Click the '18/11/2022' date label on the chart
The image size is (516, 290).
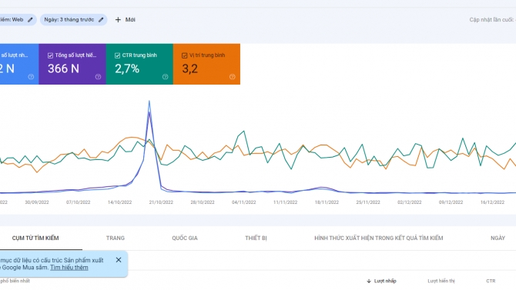point(327,202)
